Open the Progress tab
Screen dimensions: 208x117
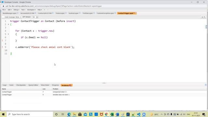tap(56, 85)
